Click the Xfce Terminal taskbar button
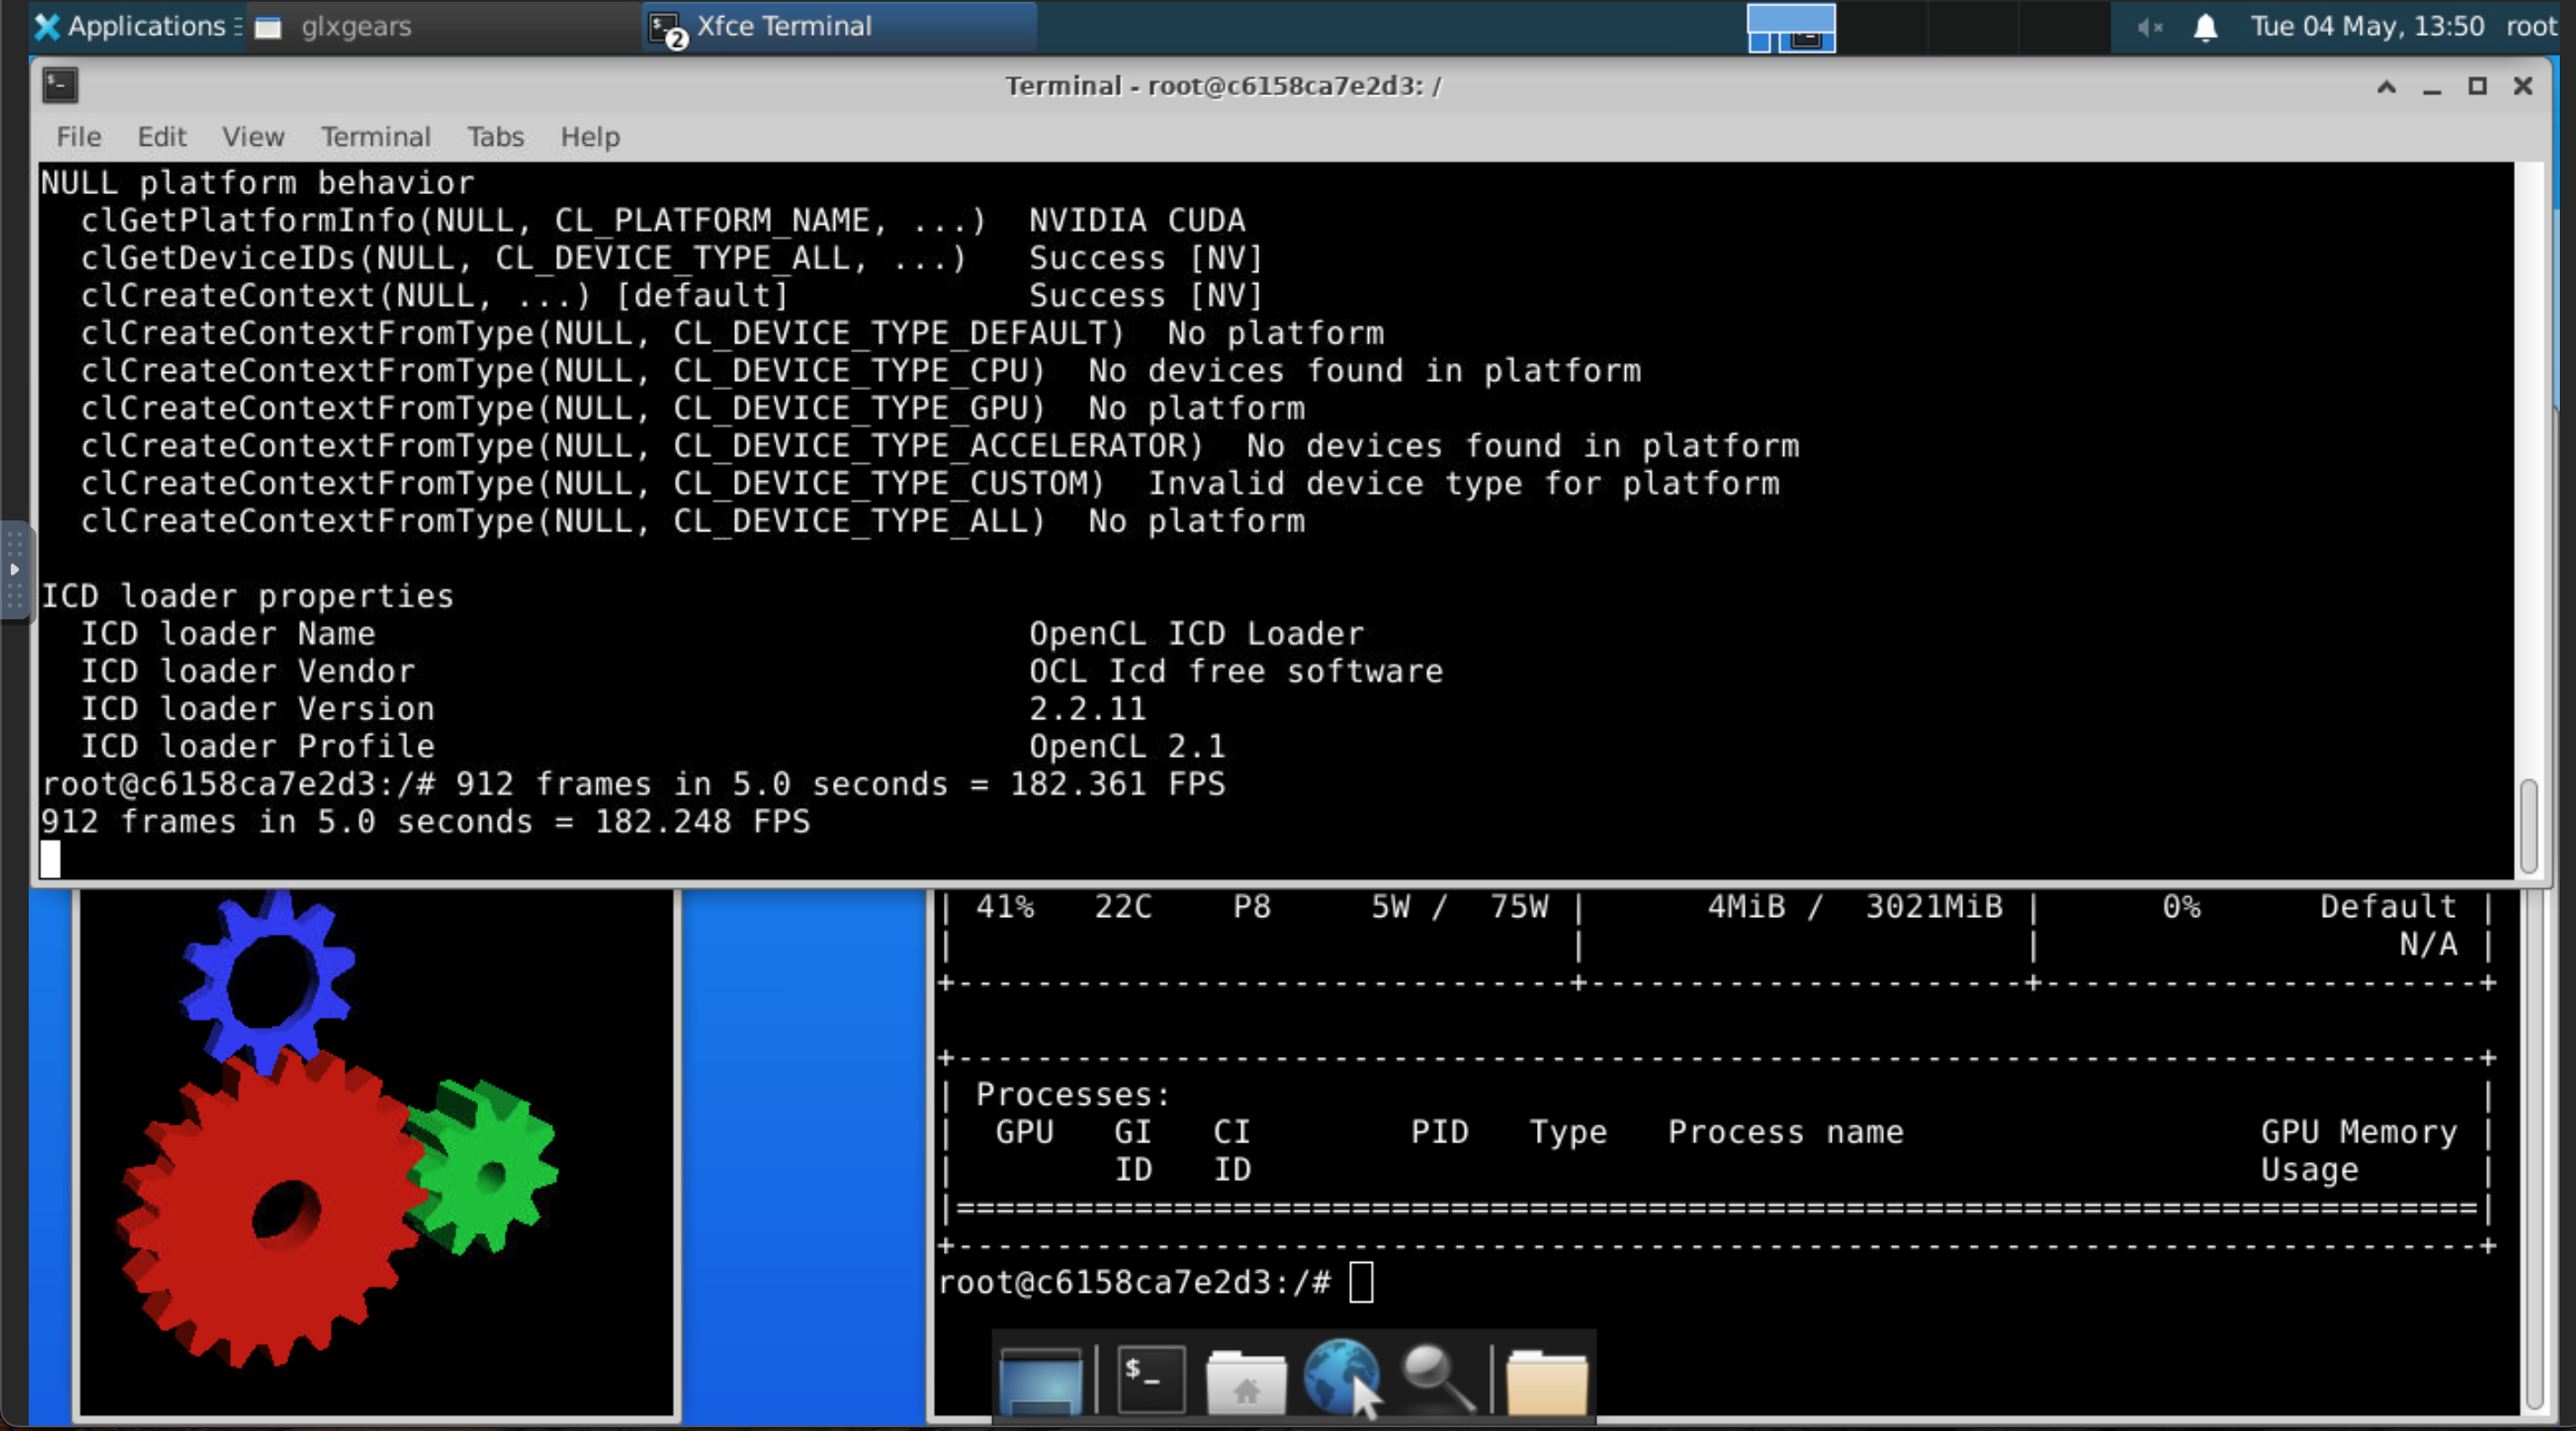Viewport: 2576px width, 1431px height. click(783, 26)
